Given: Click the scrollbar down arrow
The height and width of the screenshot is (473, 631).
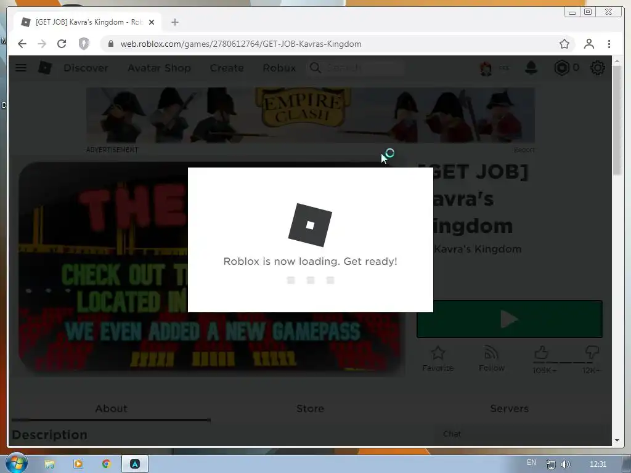Looking at the screenshot, I should (617, 440).
